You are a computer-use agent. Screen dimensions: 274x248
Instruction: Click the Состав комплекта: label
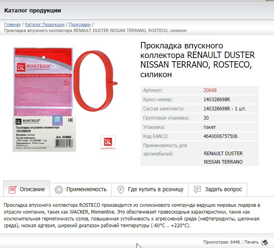pos(164,109)
